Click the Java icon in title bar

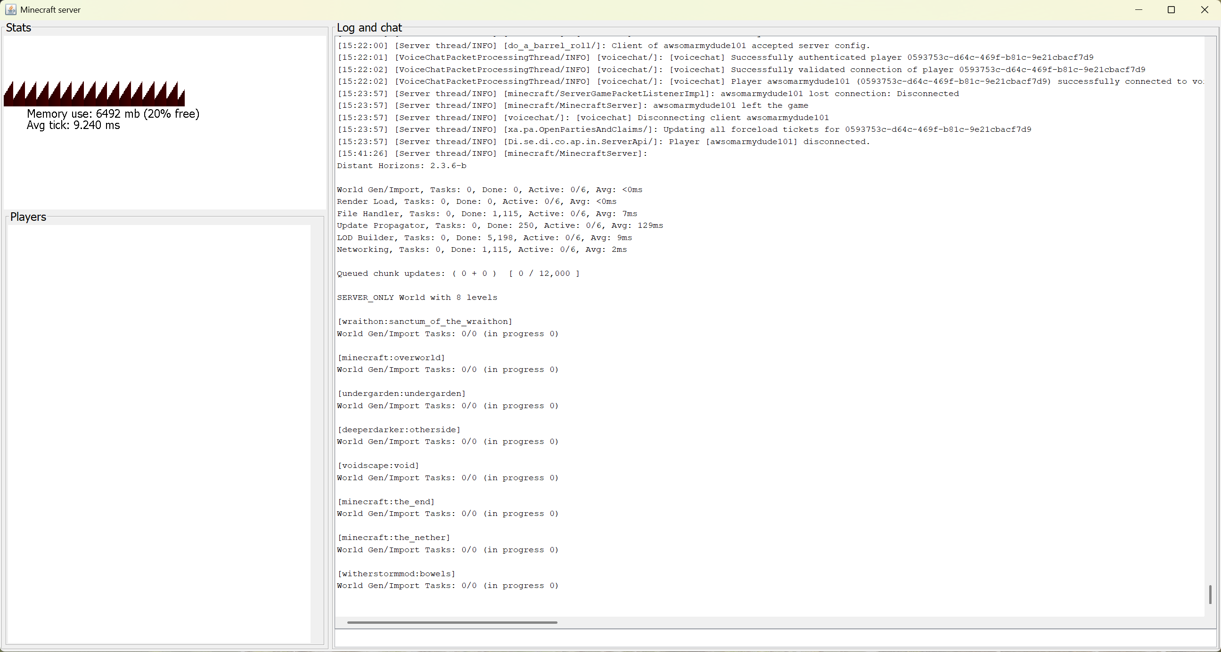[10, 9]
